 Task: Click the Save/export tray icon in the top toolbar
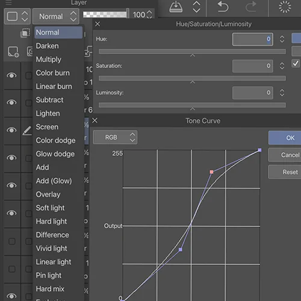coord(176,7)
